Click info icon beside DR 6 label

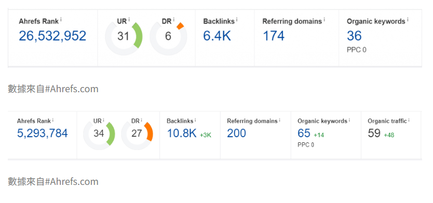tap(174, 20)
